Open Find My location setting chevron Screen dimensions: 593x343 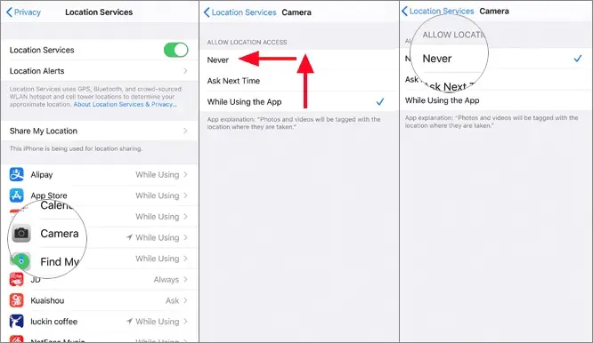185,259
